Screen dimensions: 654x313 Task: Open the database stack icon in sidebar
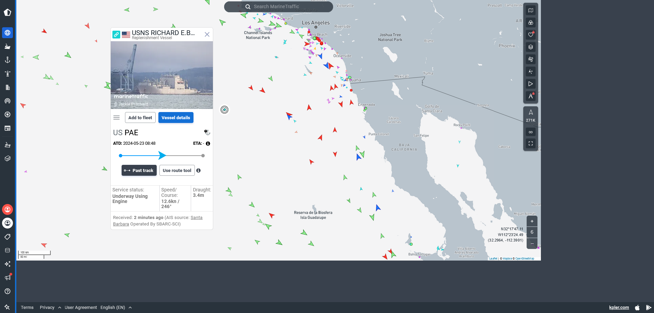click(x=7, y=250)
